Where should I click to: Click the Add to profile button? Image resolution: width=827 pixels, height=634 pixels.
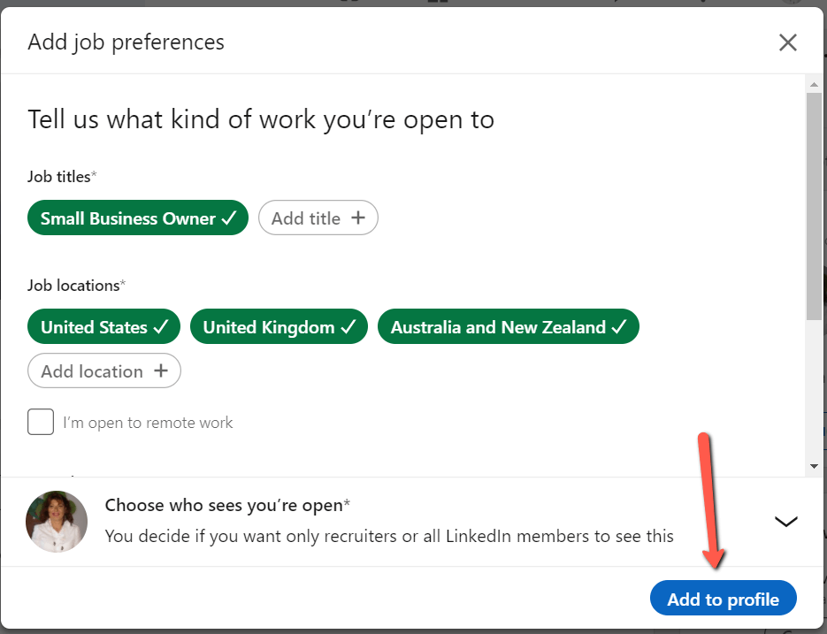(x=724, y=598)
